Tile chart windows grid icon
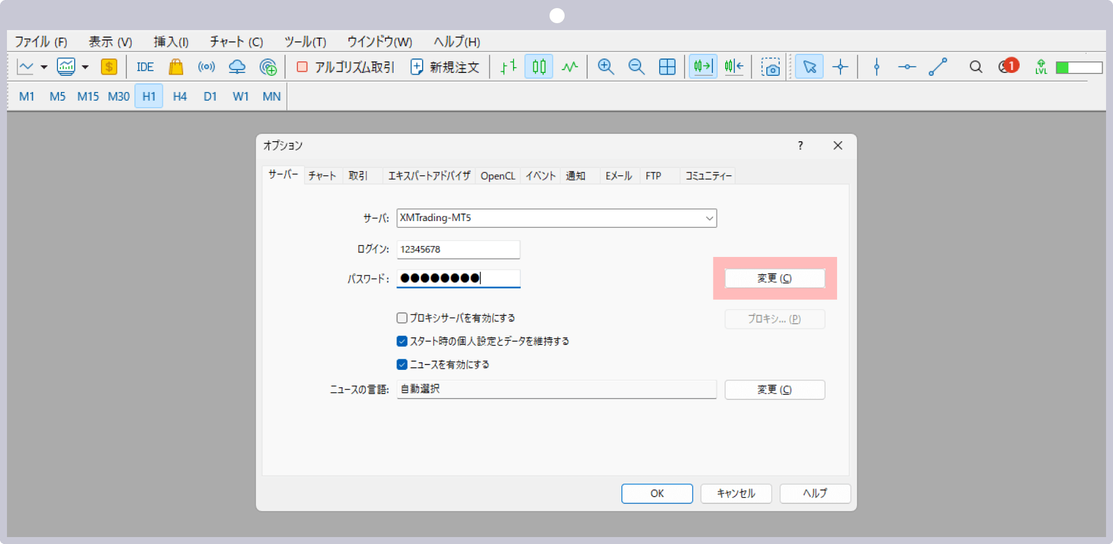The width and height of the screenshot is (1113, 544). (x=667, y=67)
